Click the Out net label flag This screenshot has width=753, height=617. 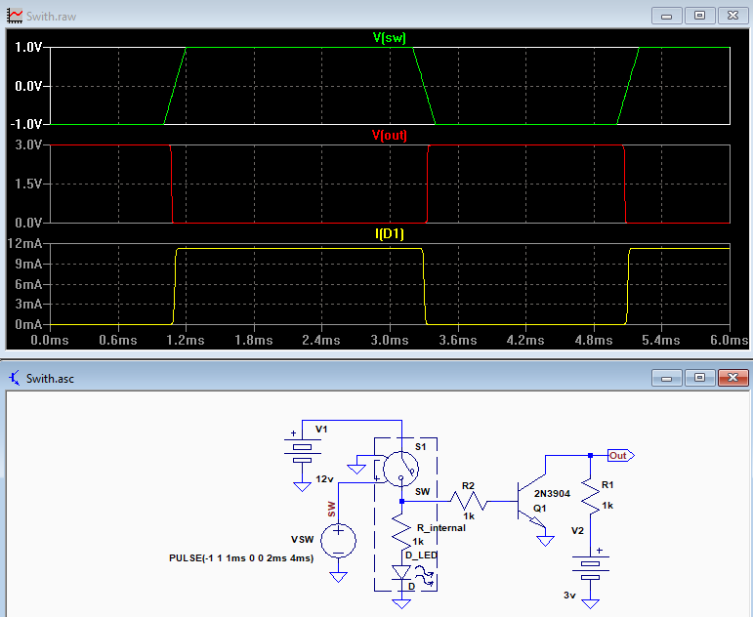tap(621, 455)
